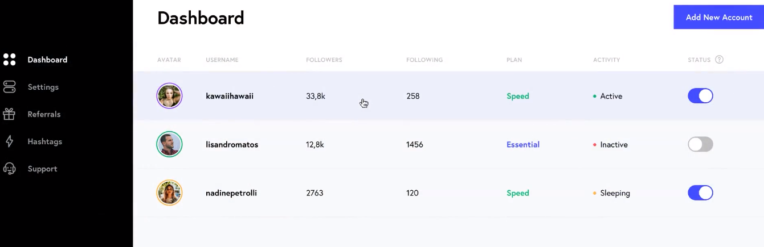Turn off the status toggle for nadinepetrolli
764x247 pixels.
pyautogui.click(x=700, y=193)
